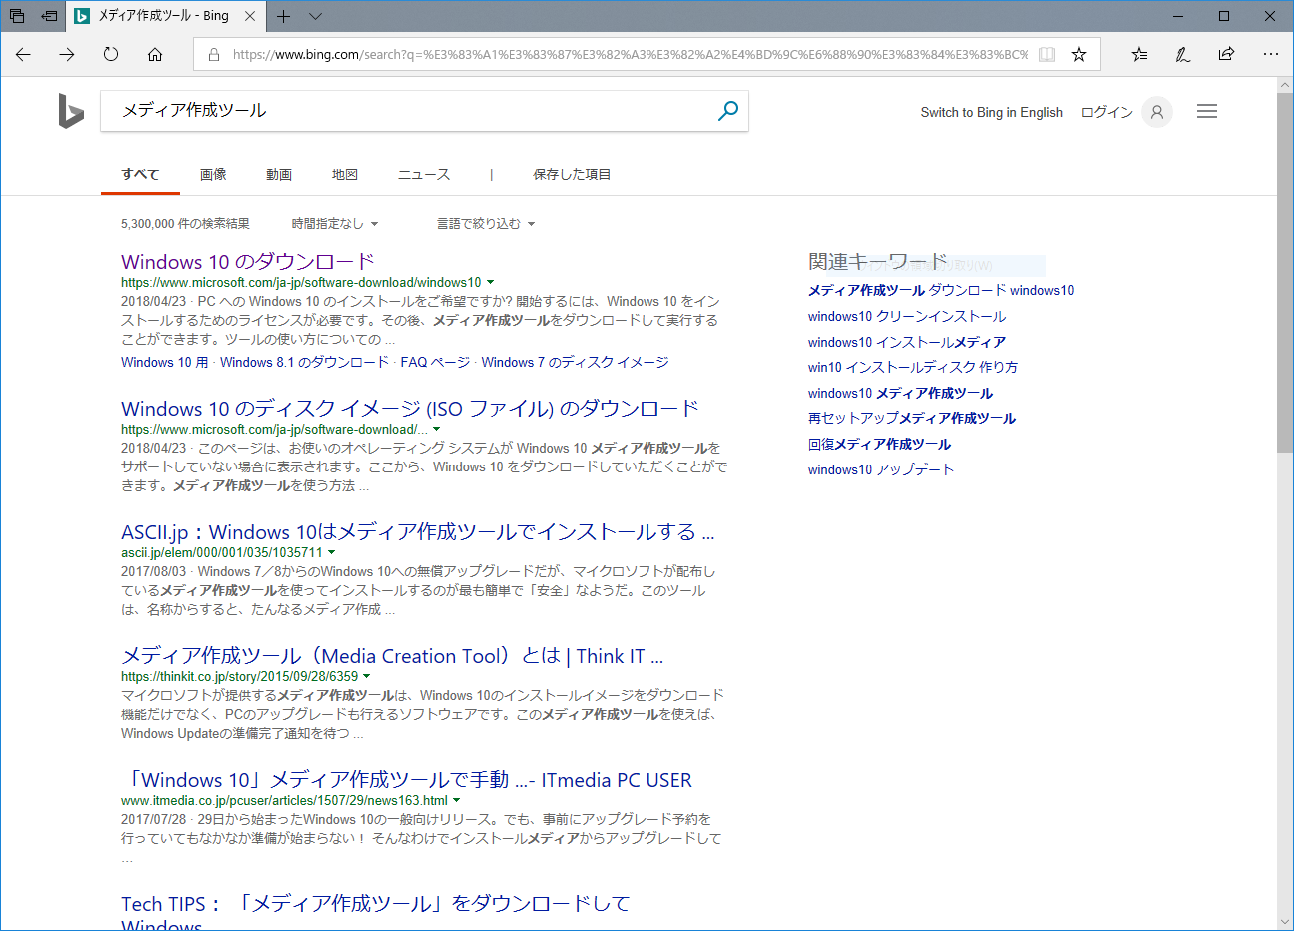
Task: Click 再セットアップメディア作成ツール keyword
Action: coord(912,418)
